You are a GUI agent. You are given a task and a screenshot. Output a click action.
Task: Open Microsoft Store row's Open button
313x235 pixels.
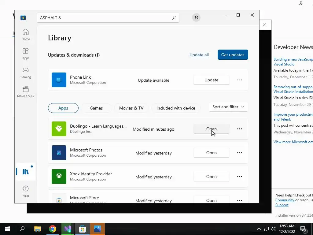(x=212, y=200)
